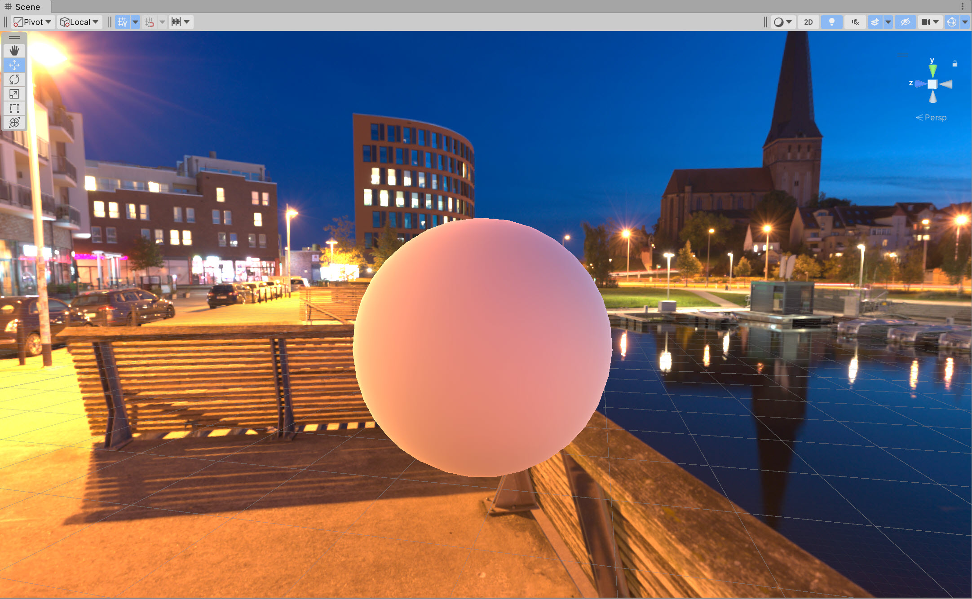The height and width of the screenshot is (599, 972).
Task: Select the Rect transform tool
Action: 14,108
